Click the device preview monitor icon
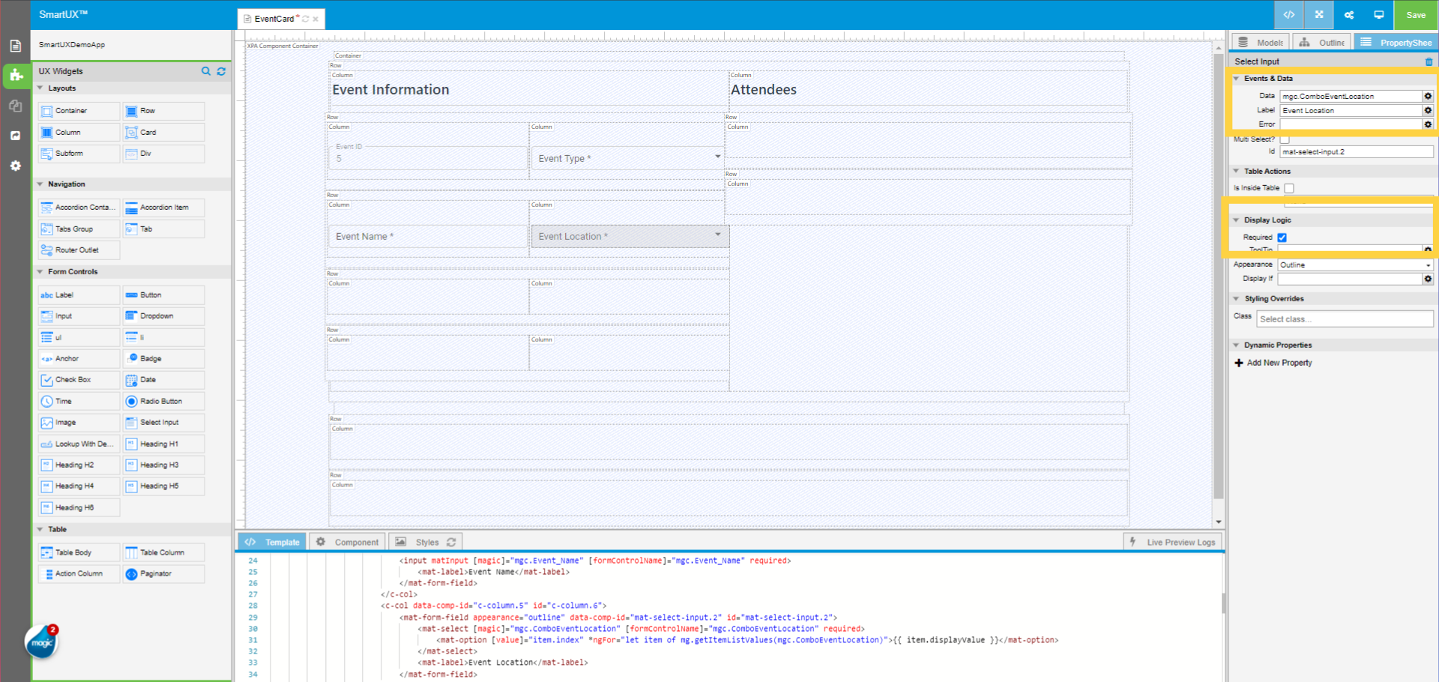Viewport: 1439px width, 682px height. point(1379,14)
